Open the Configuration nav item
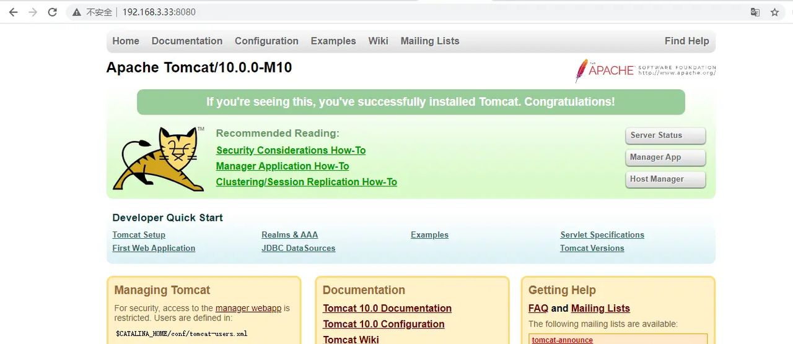Viewport: 793px width, 344px height. click(266, 41)
